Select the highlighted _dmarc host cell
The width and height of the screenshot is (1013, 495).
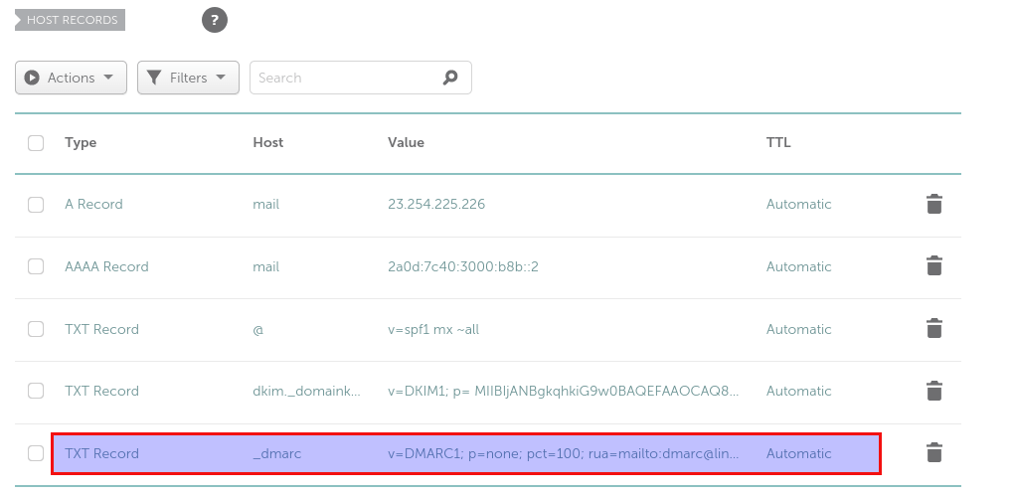point(277,453)
